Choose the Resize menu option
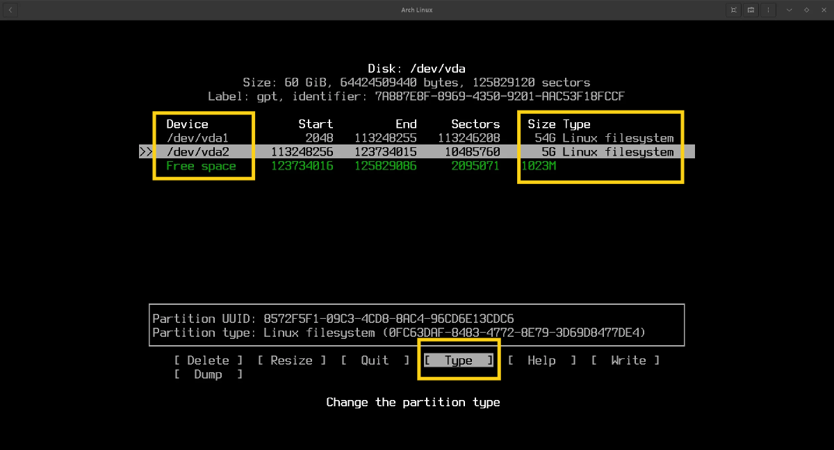 pos(291,360)
